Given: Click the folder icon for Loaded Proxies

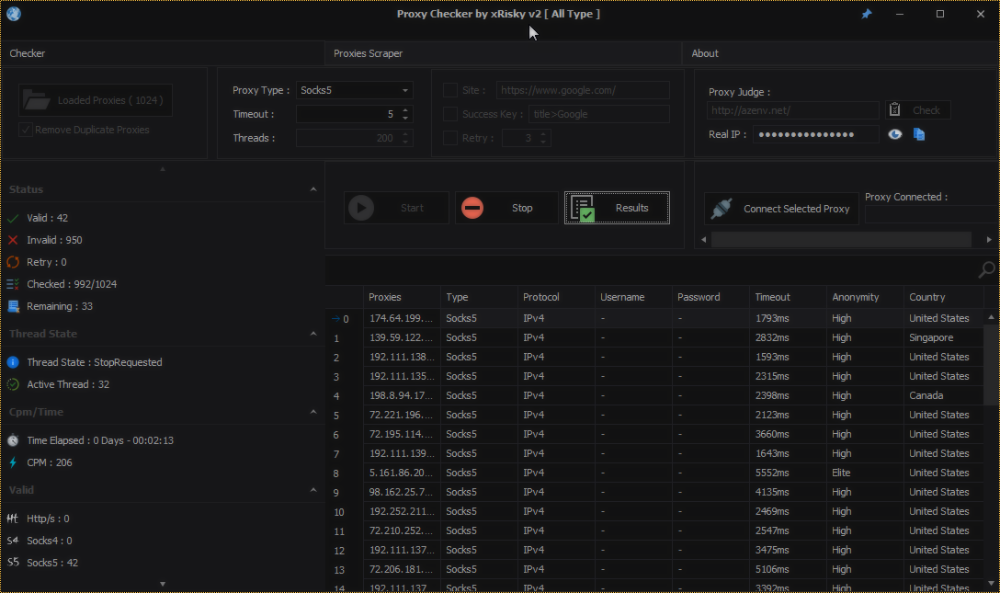Looking at the screenshot, I should 37,100.
